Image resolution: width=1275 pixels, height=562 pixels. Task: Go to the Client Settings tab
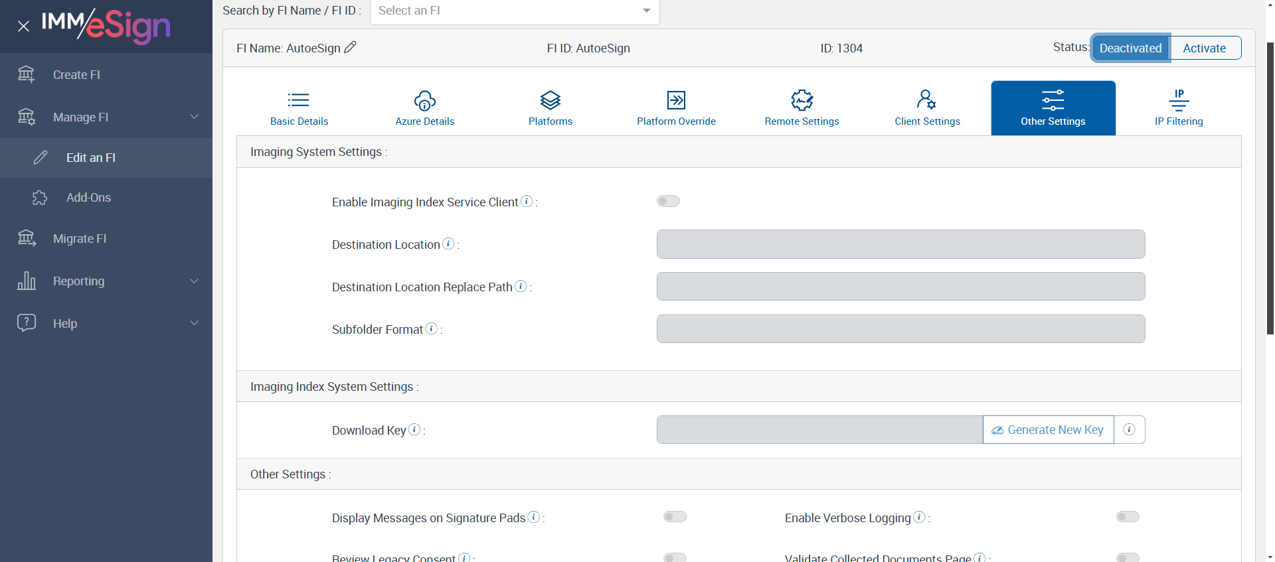pos(928,108)
